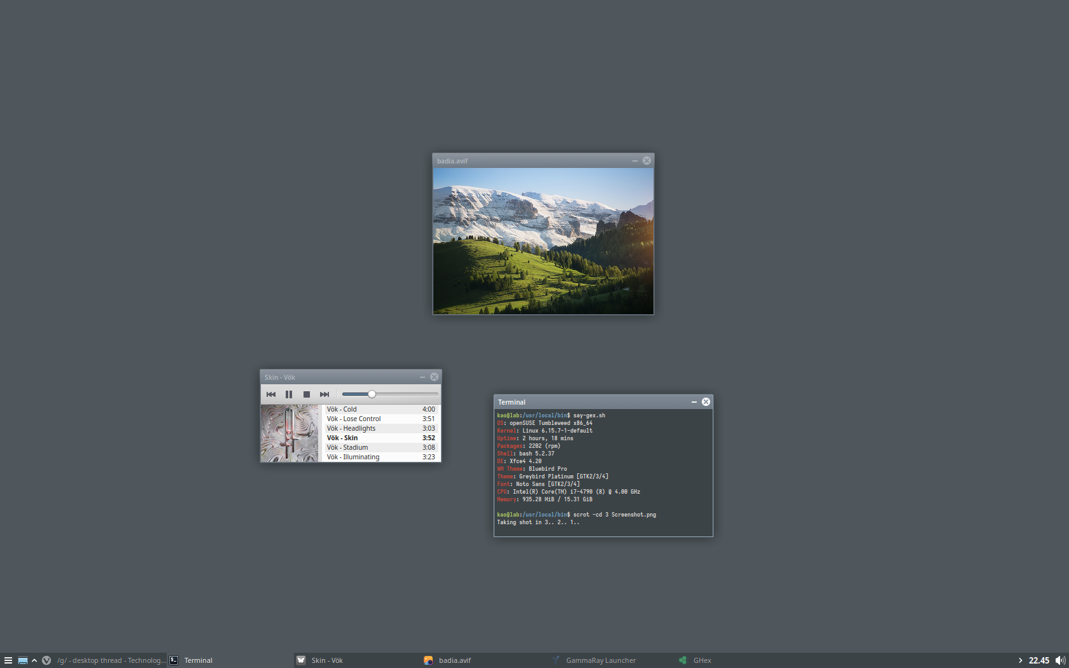The height and width of the screenshot is (668, 1069).
Task: Switch to badia.avif in the taskbar
Action: [485, 660]
